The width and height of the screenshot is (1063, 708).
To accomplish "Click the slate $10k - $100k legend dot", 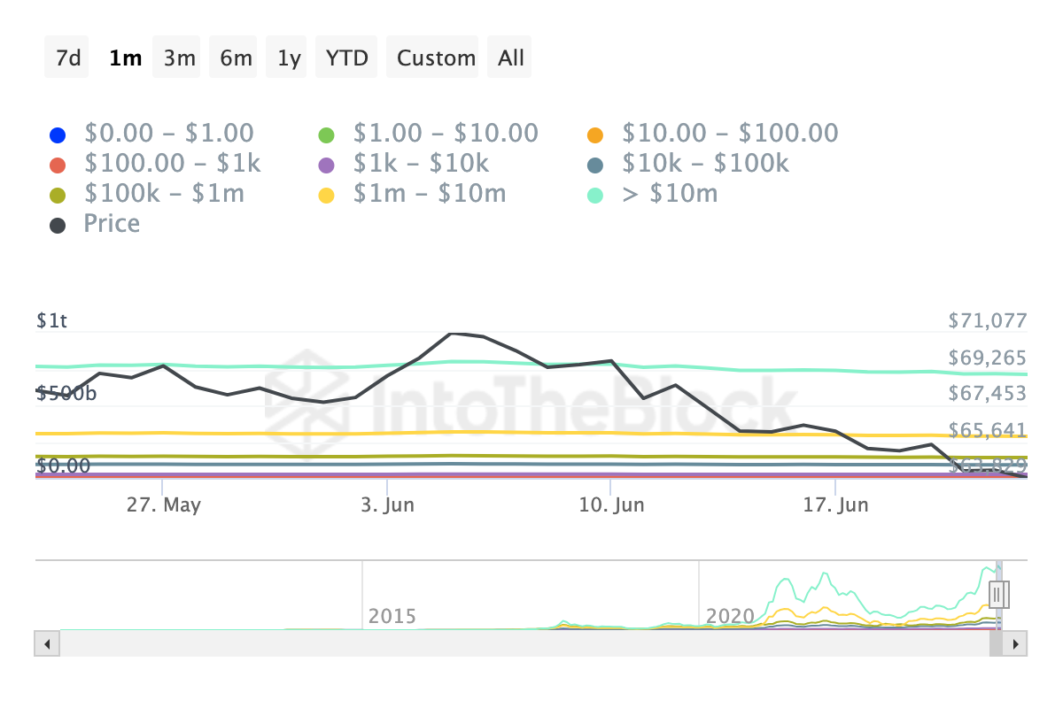I will point(595,165).
